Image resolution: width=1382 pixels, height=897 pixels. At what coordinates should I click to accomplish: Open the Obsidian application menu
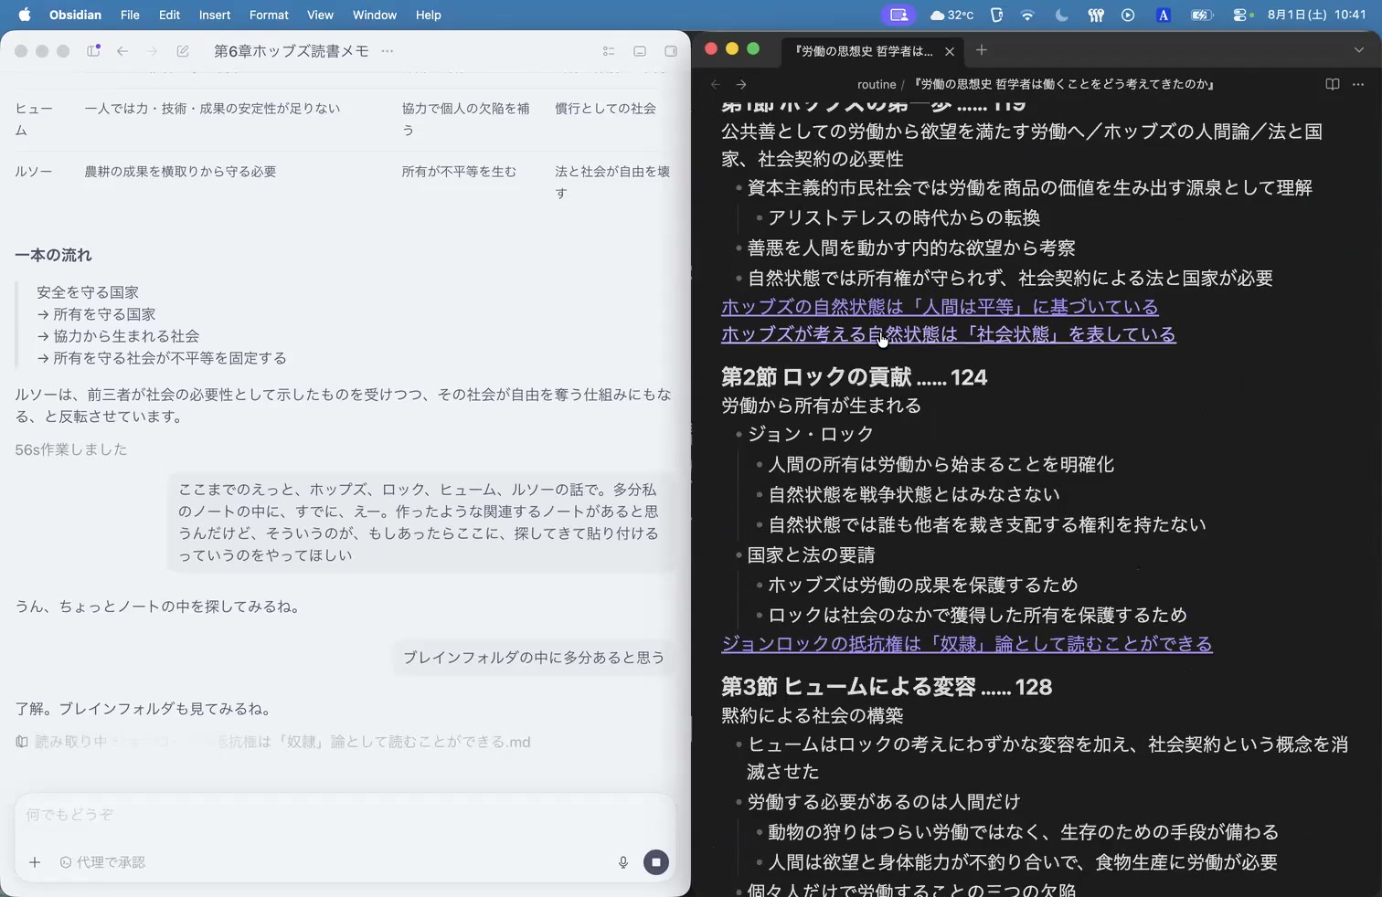tap(75, 15)
